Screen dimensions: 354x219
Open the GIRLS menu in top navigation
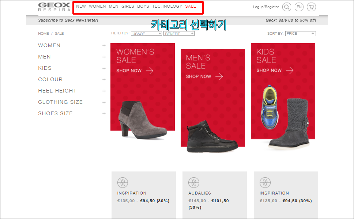[x=128, y=6]
